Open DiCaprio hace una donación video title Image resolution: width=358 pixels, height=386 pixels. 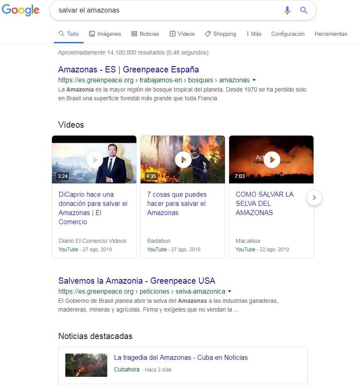pos(93,208)
